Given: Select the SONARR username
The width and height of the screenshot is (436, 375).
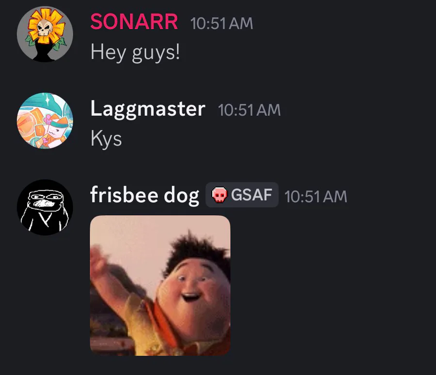Looking at the screenshot, I should (134, 22).
